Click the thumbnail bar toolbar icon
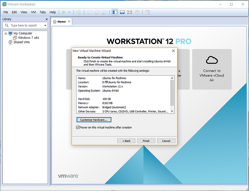 tap(122, 12)
